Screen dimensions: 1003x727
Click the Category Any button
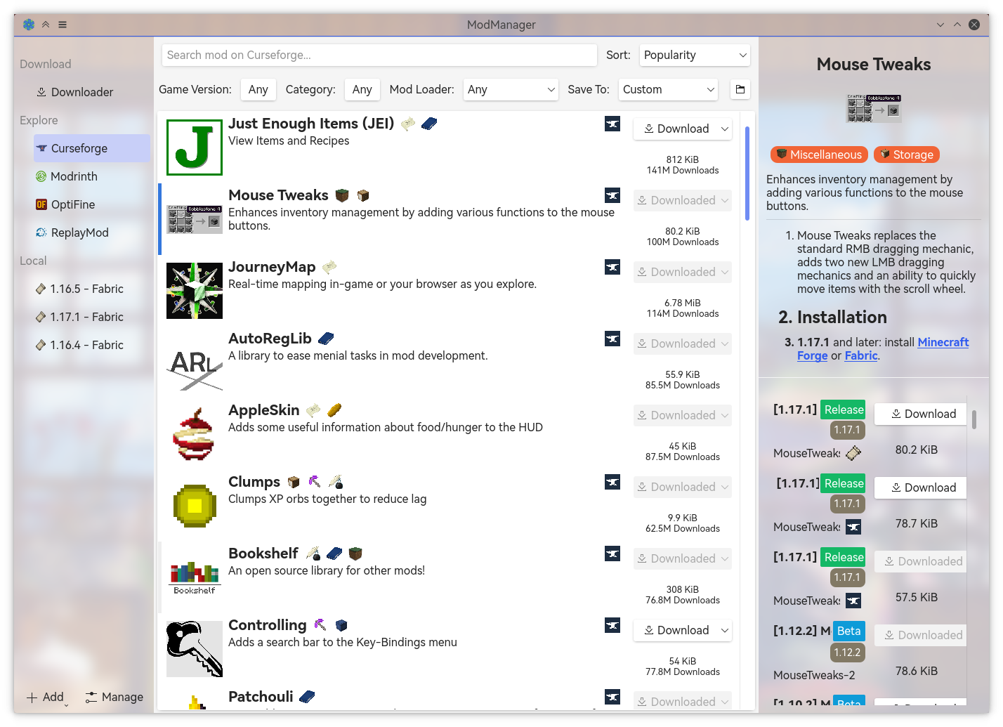362,89
